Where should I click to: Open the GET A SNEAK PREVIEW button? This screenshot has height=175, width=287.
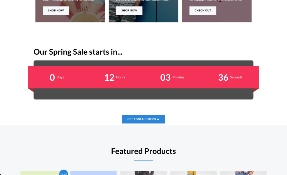[143, 119]
